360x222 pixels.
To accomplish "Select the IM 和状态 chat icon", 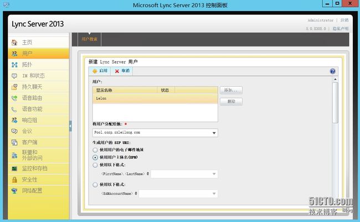I will [14, 76].
